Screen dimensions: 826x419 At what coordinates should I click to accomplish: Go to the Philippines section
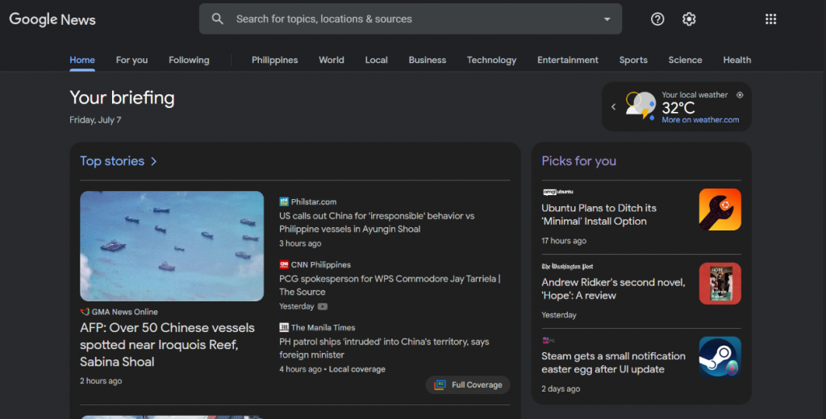[x=274, y=60]
